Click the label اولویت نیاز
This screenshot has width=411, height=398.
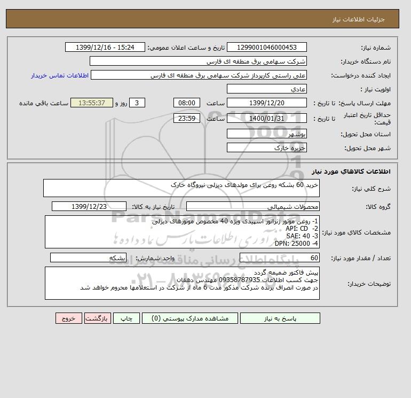pos(376,89)
